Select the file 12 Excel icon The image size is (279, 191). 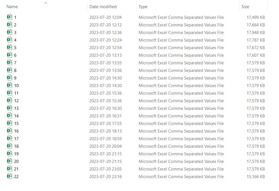[10, 101]
